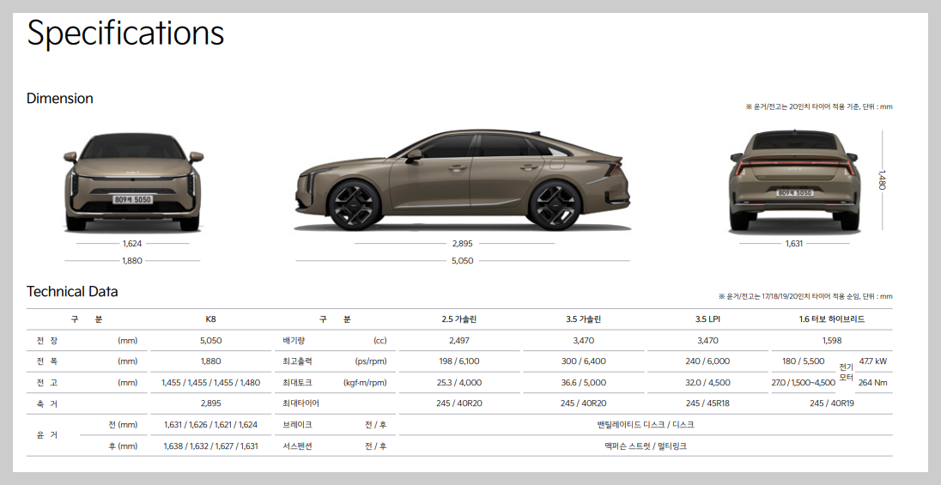The height and width of the screenshot is (485, 941).
Task: Click the 윤거 row label
Action: click(47, 435)
